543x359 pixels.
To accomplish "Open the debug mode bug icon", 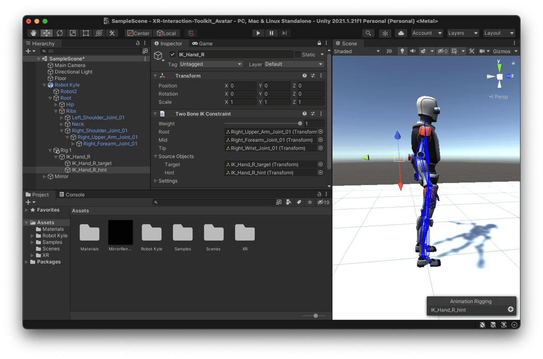I will pos(482,325).
